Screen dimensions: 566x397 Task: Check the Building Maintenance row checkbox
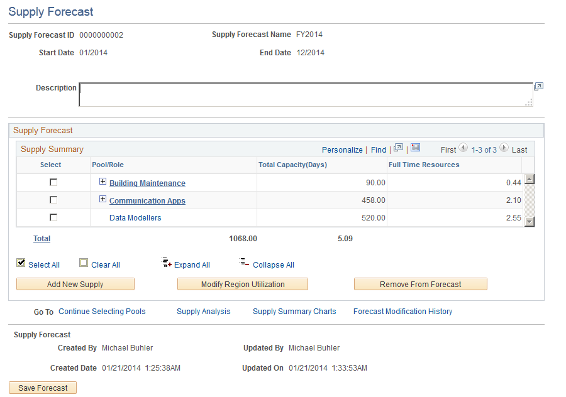coord(53,182)
